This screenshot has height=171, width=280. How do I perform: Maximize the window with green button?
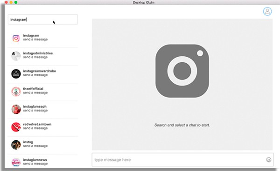(16, 2)
